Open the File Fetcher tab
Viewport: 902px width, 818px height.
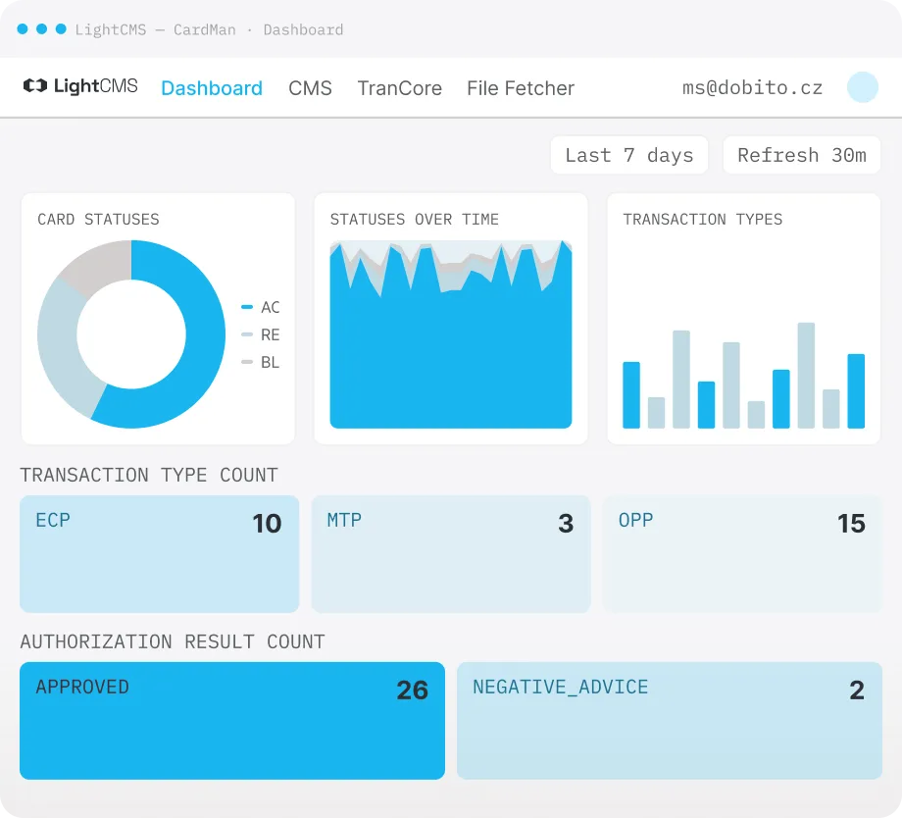coord(521,88)
